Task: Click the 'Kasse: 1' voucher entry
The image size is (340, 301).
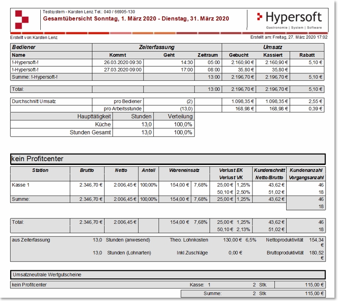Action: click(200, 285)
